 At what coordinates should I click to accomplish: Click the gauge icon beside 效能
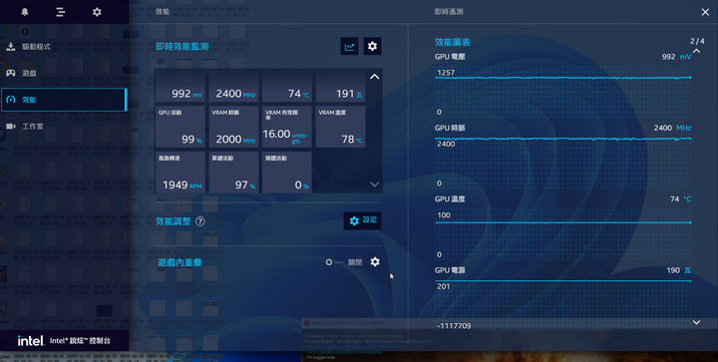tap(11, 100)
